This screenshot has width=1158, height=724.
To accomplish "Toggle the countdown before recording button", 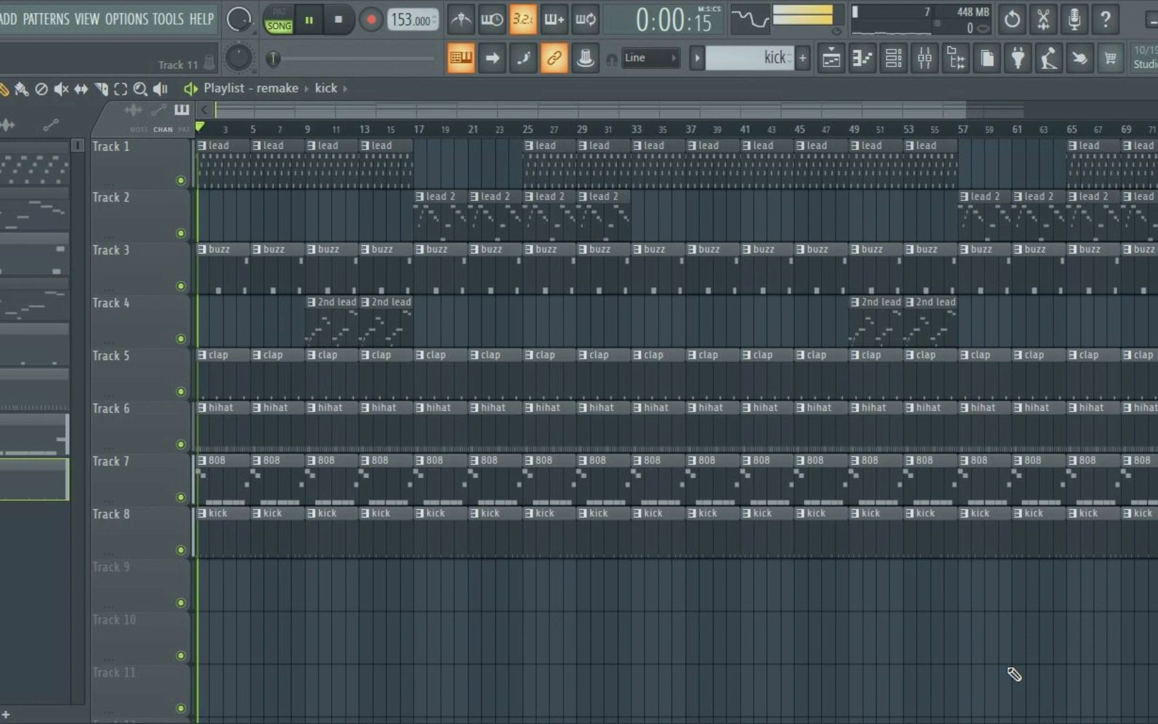I will point(523,19).
